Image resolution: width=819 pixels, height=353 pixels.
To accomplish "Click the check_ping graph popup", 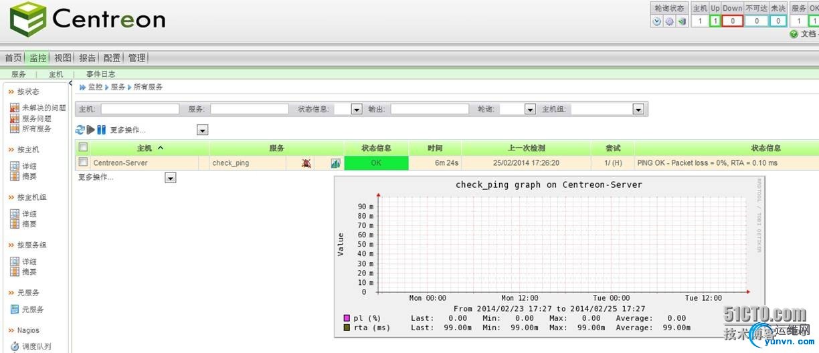I will pyautogui.click(x=549, y=257).
